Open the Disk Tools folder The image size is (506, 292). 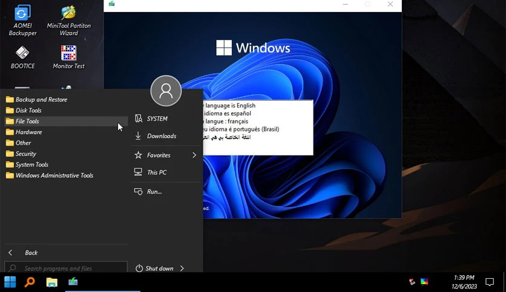click(66, 110)
